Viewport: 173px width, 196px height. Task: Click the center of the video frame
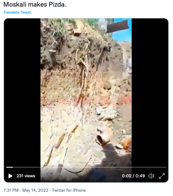(x=86, y=100)
